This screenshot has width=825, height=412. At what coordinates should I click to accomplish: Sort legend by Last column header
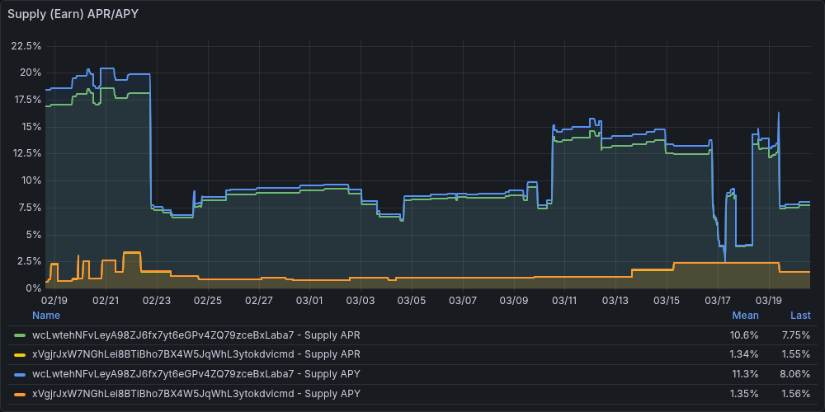coord(800,316)
